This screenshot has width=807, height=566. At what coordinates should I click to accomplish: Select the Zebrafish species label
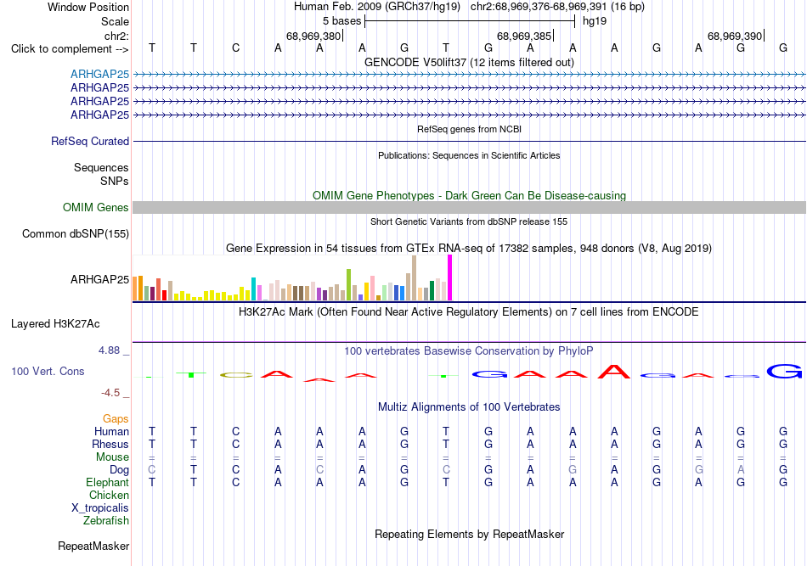pyautogui.click(x=106, y=520)
